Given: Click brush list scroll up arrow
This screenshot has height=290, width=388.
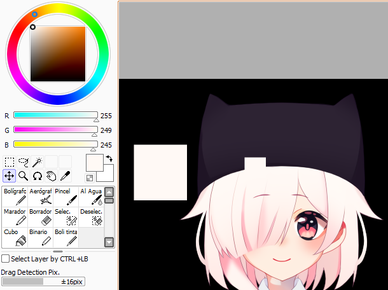Looking at the screenshot, I should coord(109,192).
